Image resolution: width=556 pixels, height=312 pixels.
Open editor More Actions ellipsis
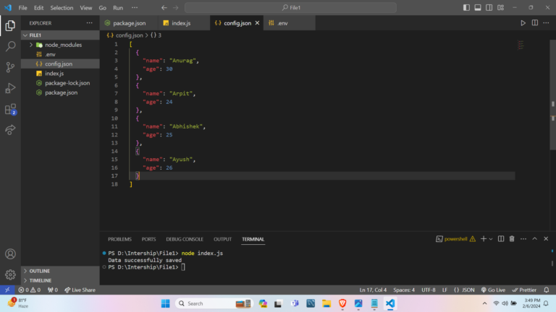(x=546, y=23)
